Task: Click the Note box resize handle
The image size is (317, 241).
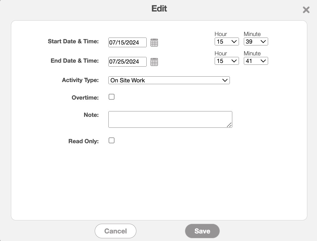Action: tap(229, 125)
